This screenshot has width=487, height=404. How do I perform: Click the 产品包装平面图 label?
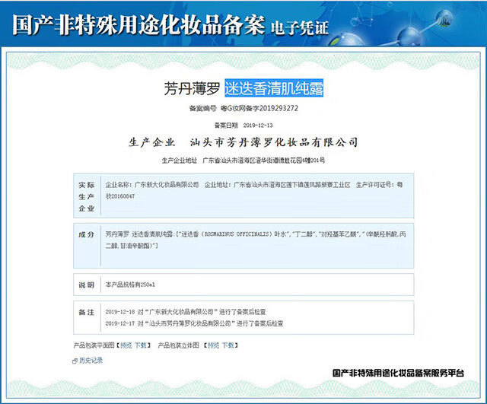click(x=94, y=345)
